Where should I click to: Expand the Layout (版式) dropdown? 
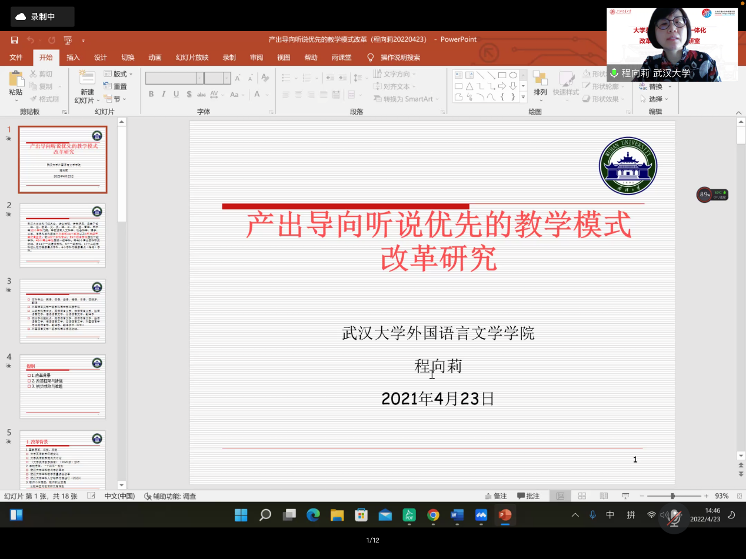[x=118, y=74]
